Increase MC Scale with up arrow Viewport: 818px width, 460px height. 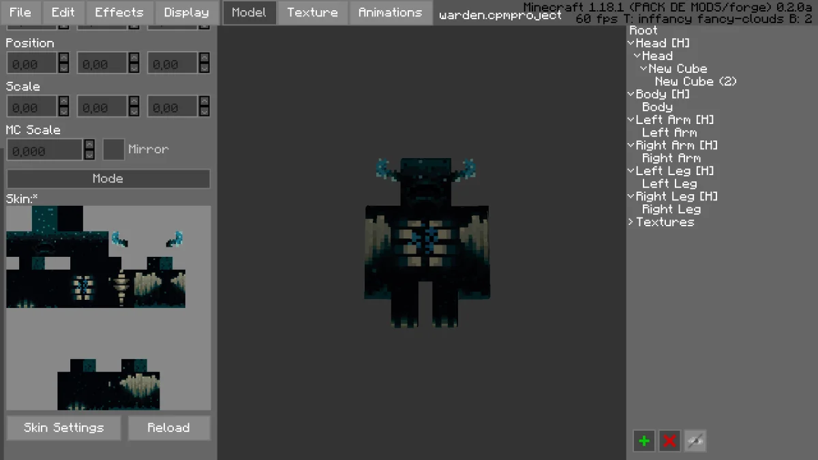click(x=89, y=144)
